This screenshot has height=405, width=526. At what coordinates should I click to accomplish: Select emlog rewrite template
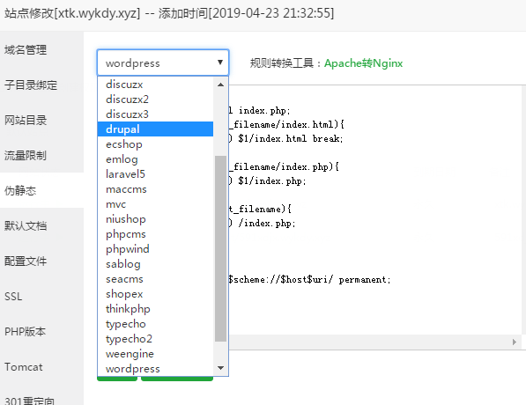(155, 158)
